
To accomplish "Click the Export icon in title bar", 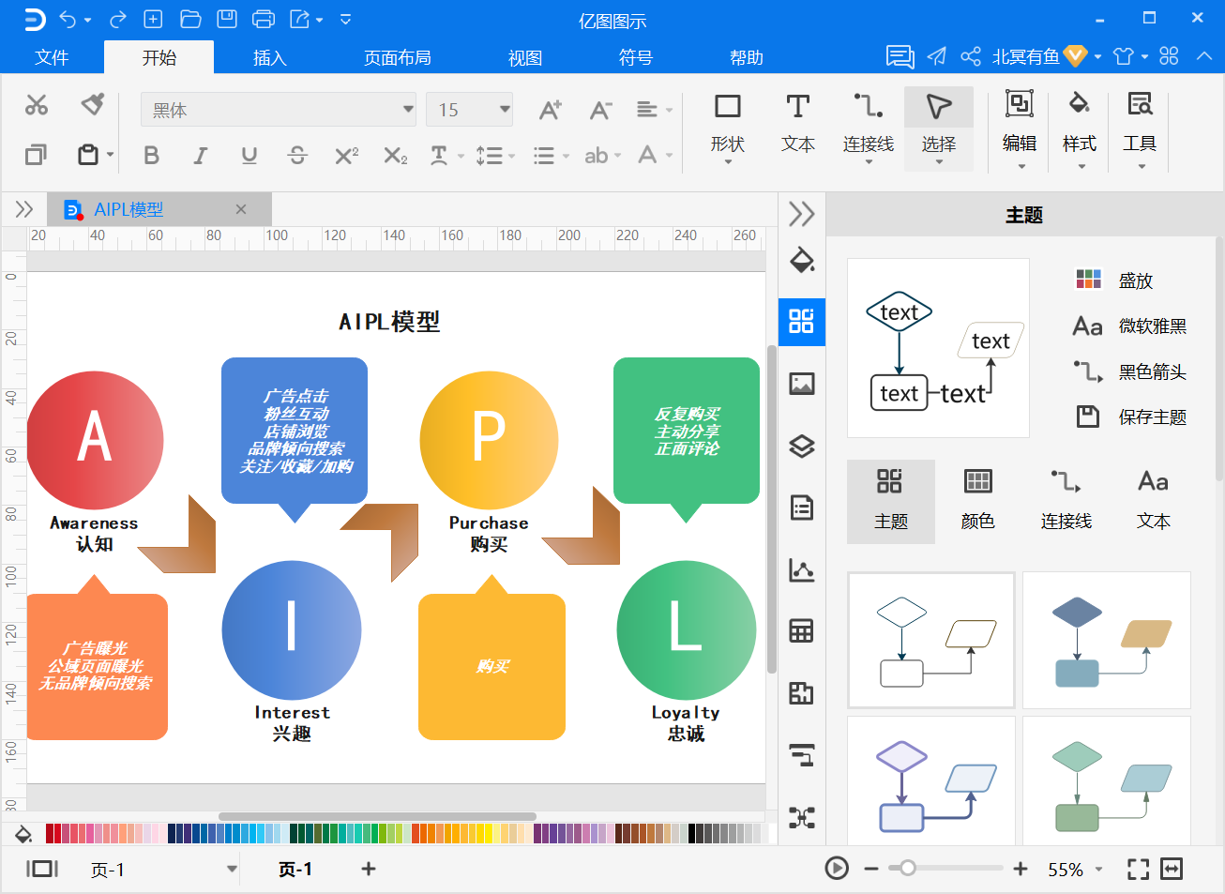I will [x=300, y=19].
